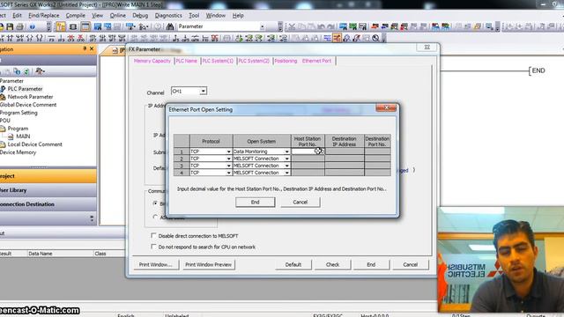The width and height of the screenshot is (564, 317).
Task: Select the User Library navigation section
Action: tap(48, 190)
